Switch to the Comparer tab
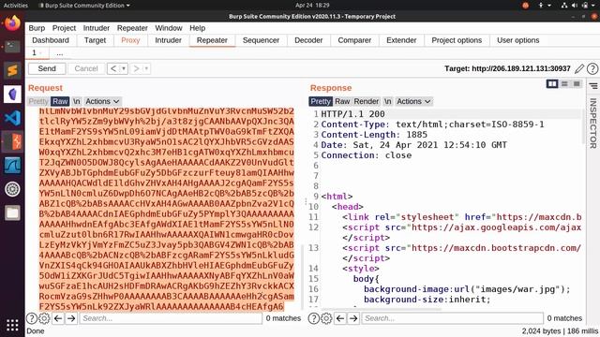Screen dimensions: 600x337 [354, 40]
